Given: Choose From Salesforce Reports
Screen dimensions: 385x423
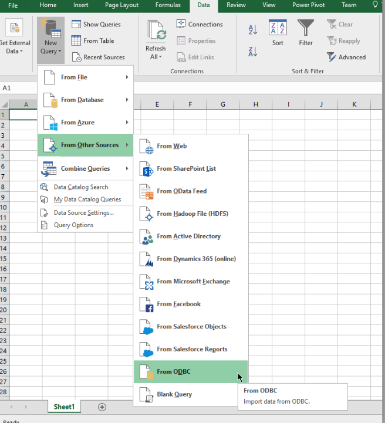Looking at the screenshot, I should coord(191,349).
